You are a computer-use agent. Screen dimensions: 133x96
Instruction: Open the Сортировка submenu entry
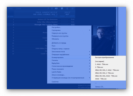69,30
